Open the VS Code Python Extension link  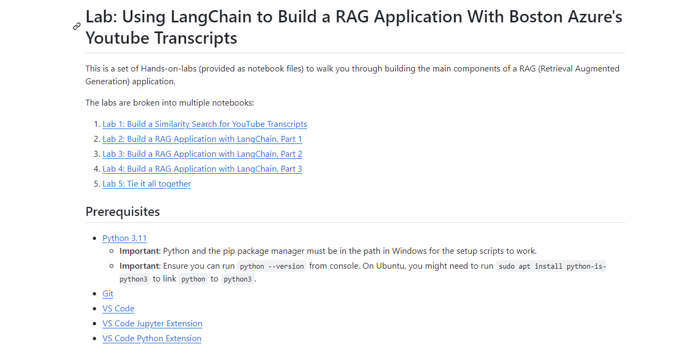point(152,339)
